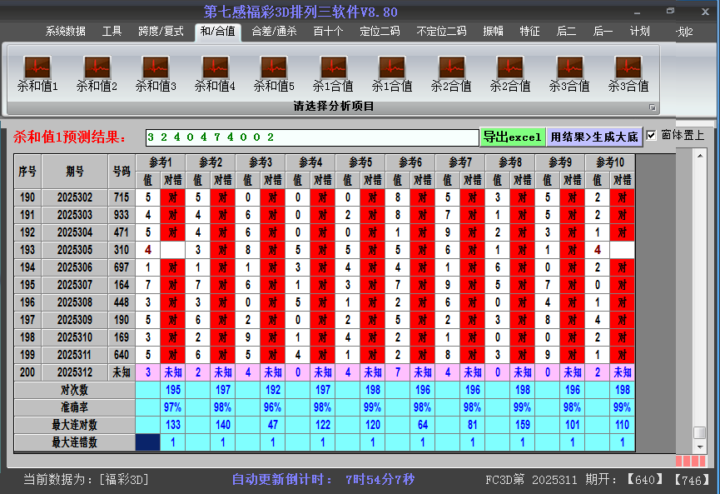
Task: Open the 跨度/复式 tab
Action: tap(161, 32)
